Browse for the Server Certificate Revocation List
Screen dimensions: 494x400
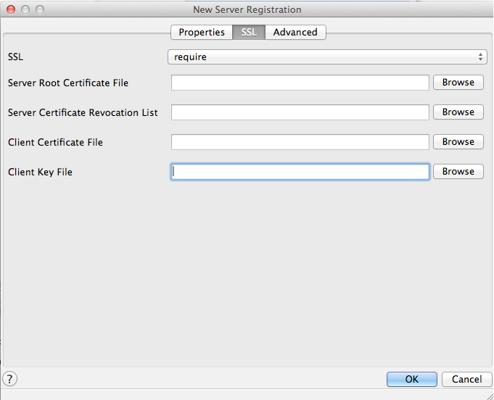click(x=458, y=112)
